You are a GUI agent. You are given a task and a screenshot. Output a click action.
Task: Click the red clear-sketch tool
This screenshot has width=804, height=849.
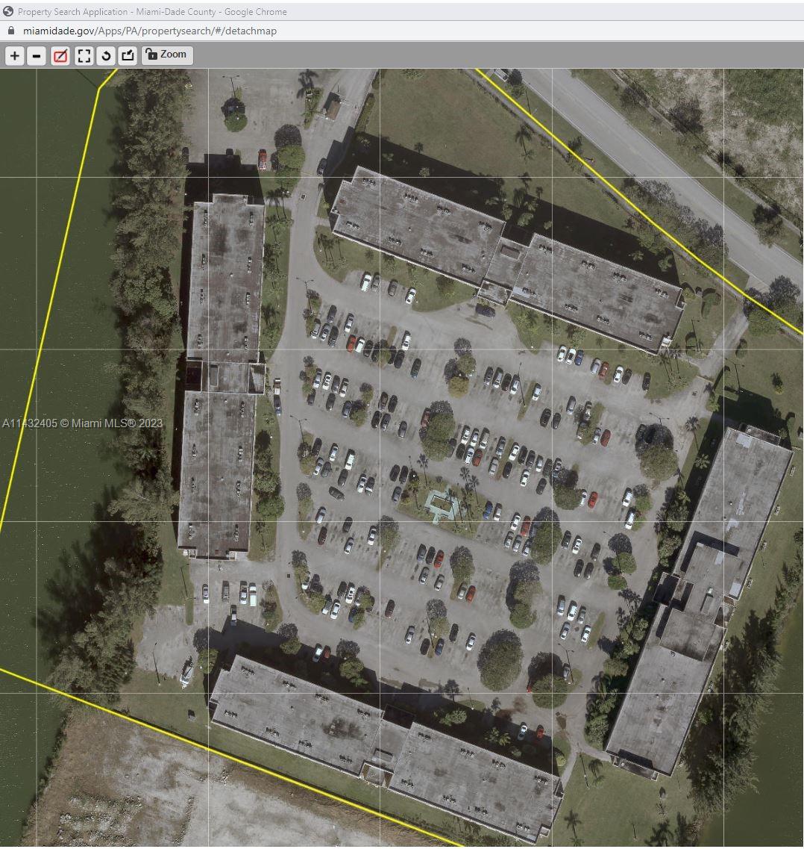60,55
